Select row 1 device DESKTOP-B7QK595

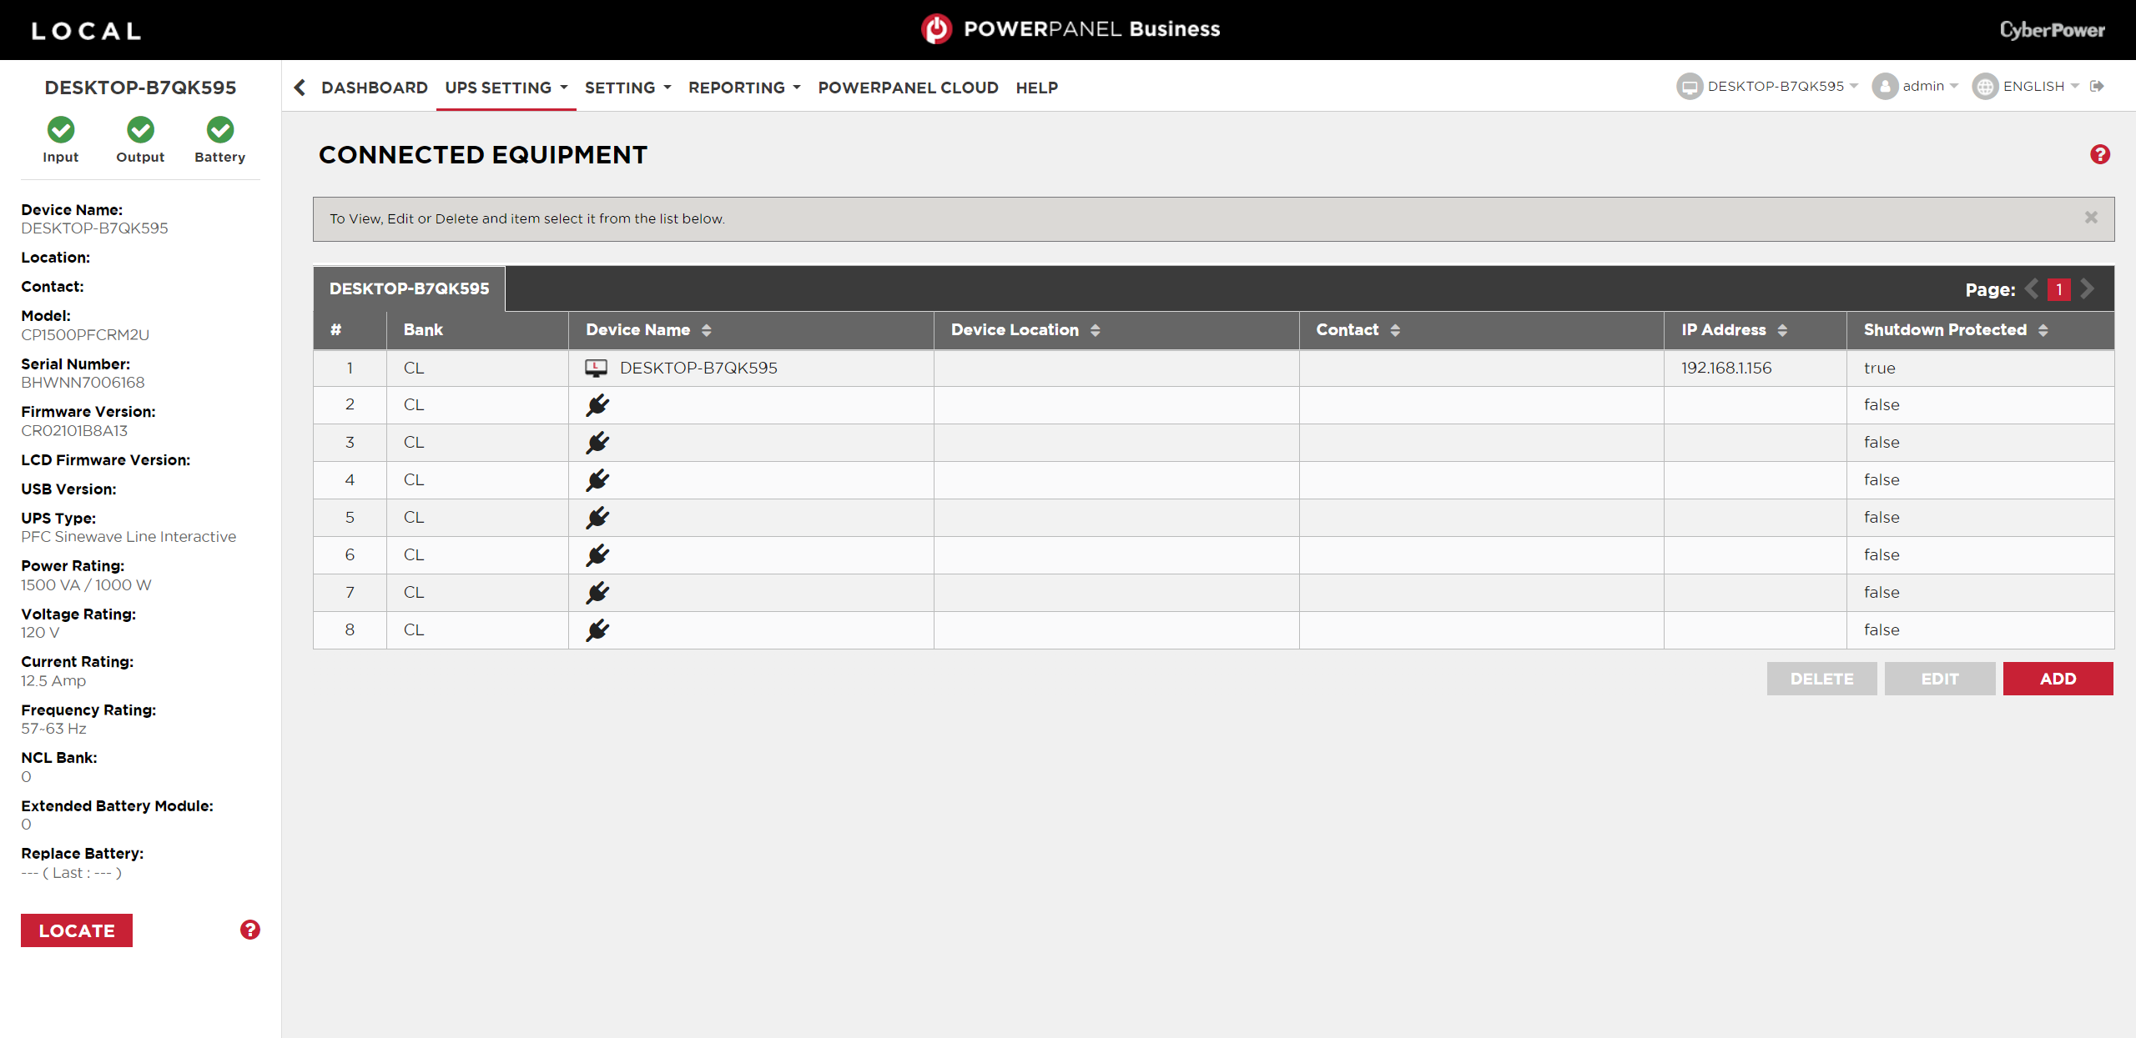698,368
